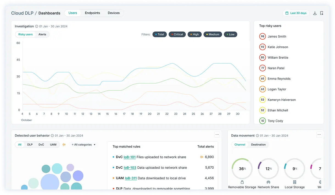Click the Total alerts column header
335x195 pixels.
(206, 147)
